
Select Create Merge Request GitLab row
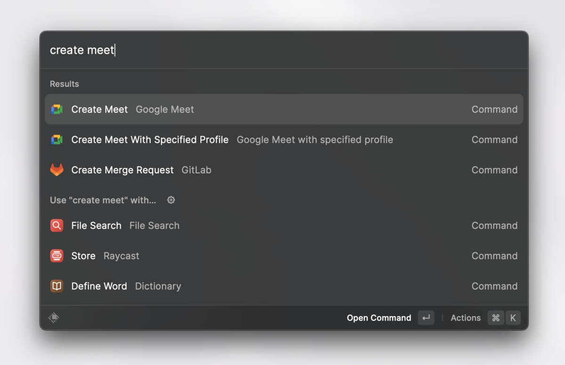tap(284, 170)
